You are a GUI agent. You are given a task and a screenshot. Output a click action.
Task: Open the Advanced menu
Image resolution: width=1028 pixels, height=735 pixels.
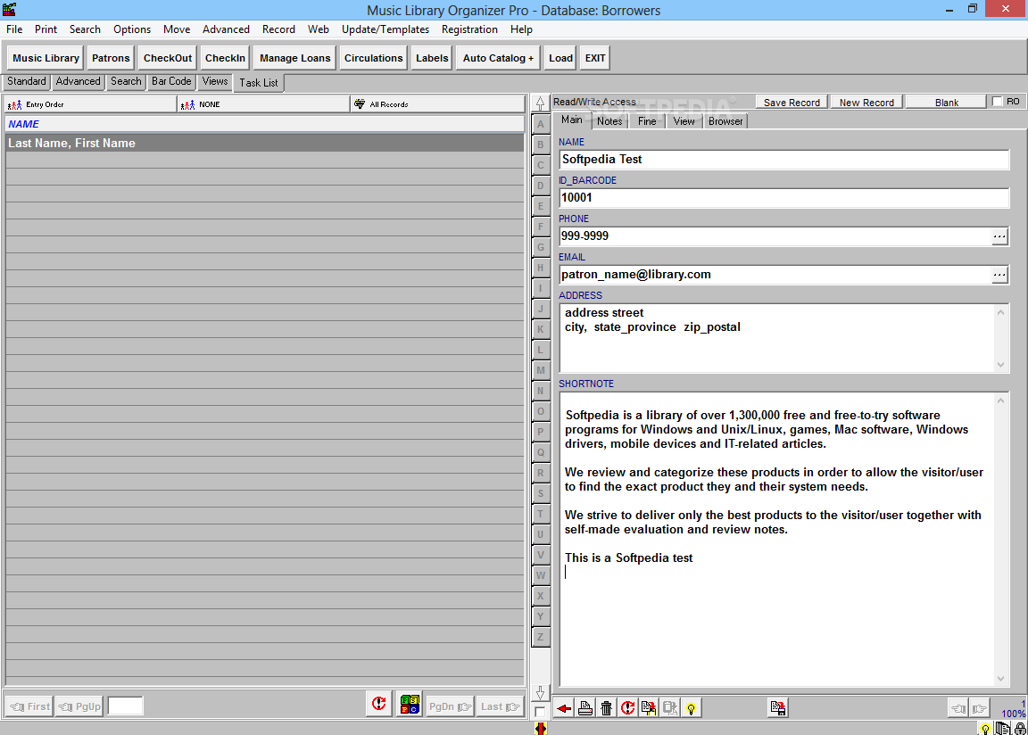pyautogui.click(x=226, y=29)
